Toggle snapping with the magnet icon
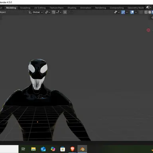Image resolution: width=153 pixels, height=153 pixels. coord(53,12)
